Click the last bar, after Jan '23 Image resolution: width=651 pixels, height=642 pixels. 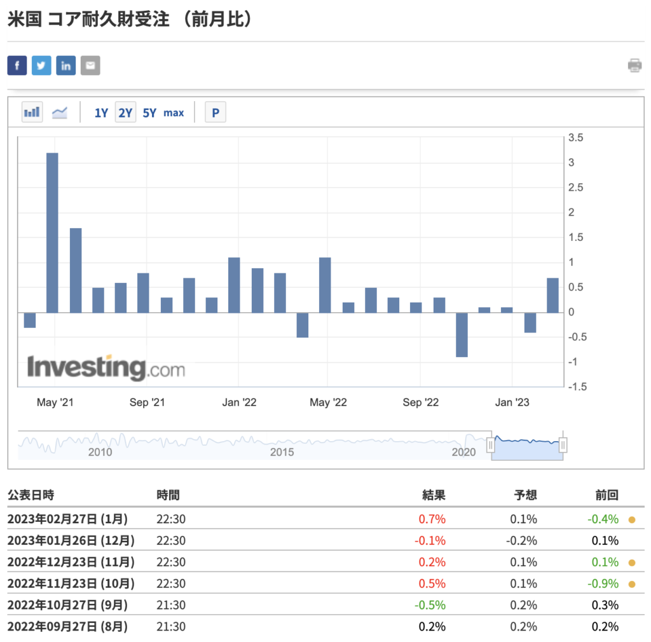coord(552,295)
